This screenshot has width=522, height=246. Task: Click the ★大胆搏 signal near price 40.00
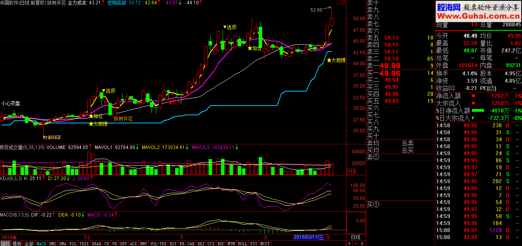click(x=336, y=61)
